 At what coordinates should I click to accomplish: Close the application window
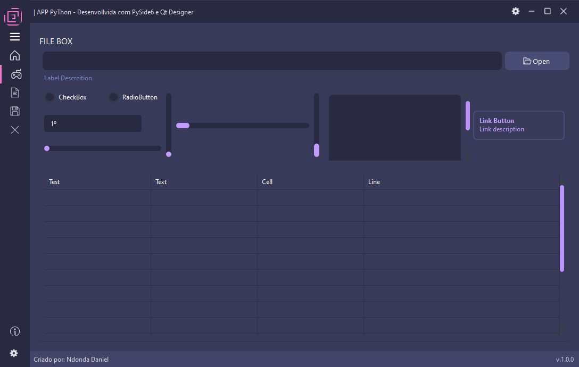tap(564, 11)
